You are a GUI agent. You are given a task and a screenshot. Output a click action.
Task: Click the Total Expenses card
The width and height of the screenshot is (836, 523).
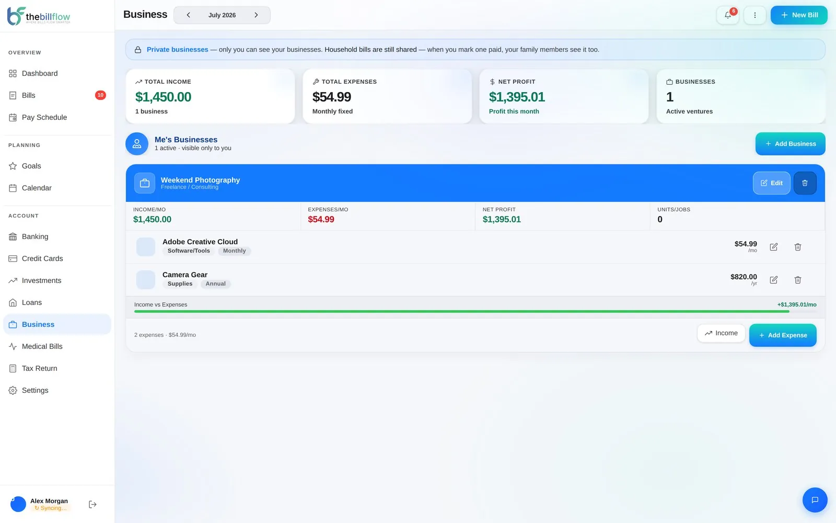click(387, 97)
